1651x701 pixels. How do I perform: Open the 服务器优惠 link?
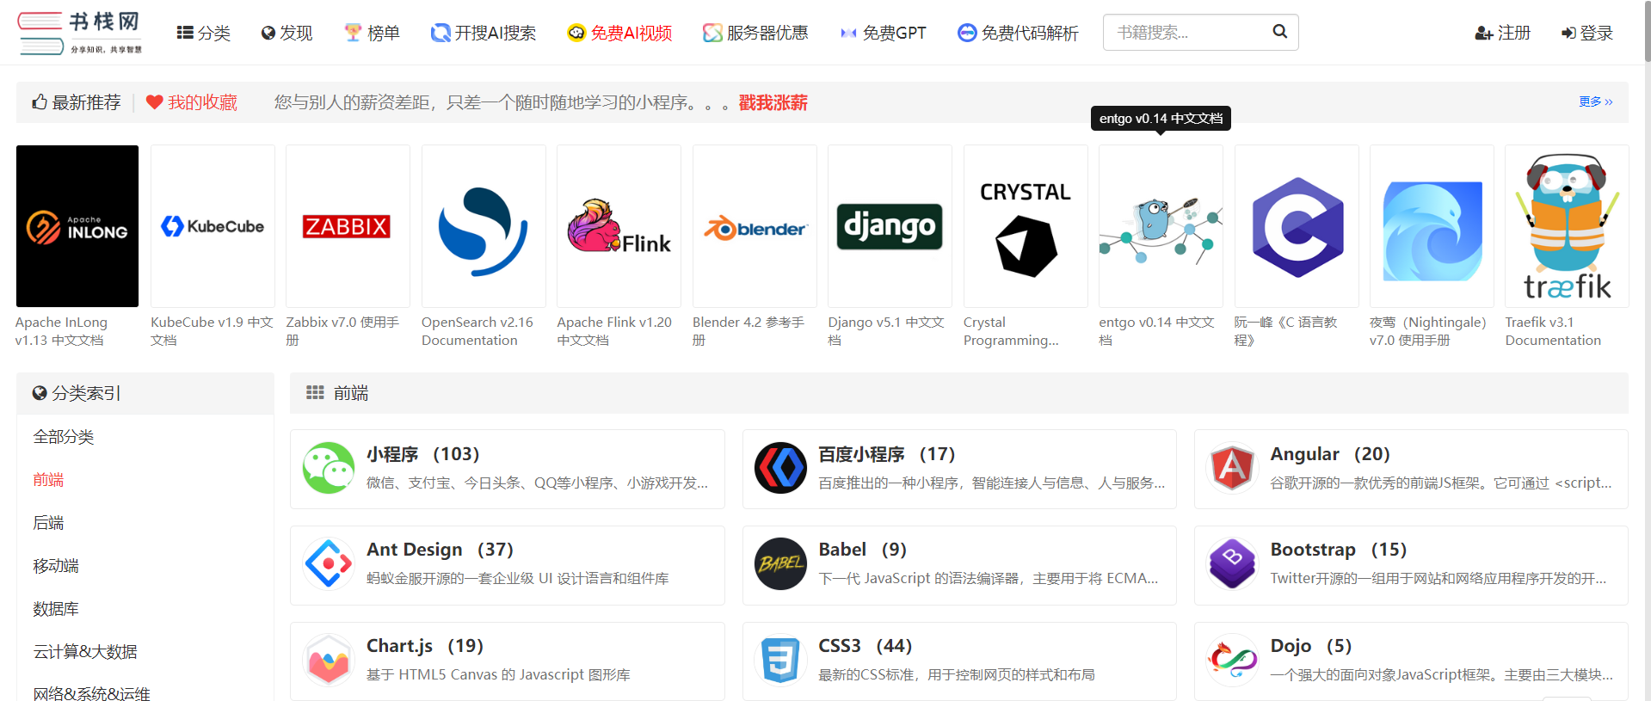[x=755, y=33]
